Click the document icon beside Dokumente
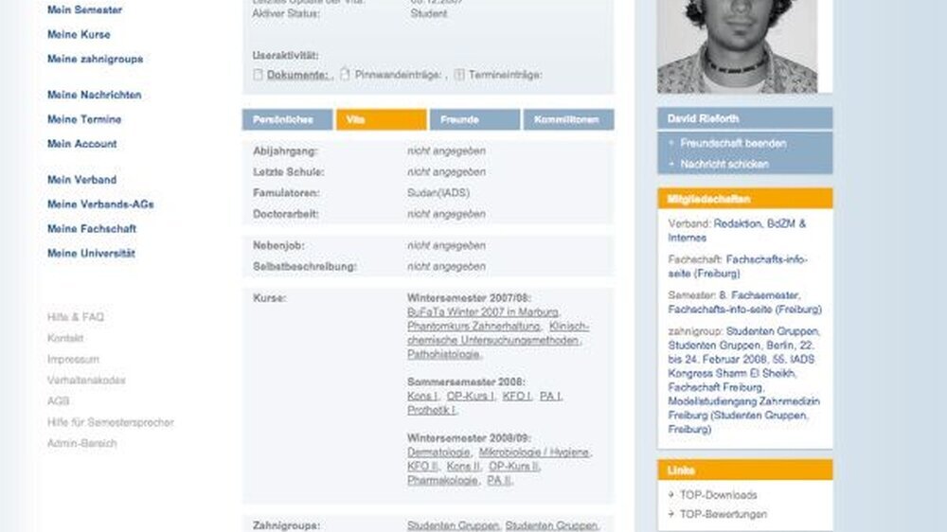Image resolution: width=947 pixels, height=532 pixels. [x=258, y=74]
